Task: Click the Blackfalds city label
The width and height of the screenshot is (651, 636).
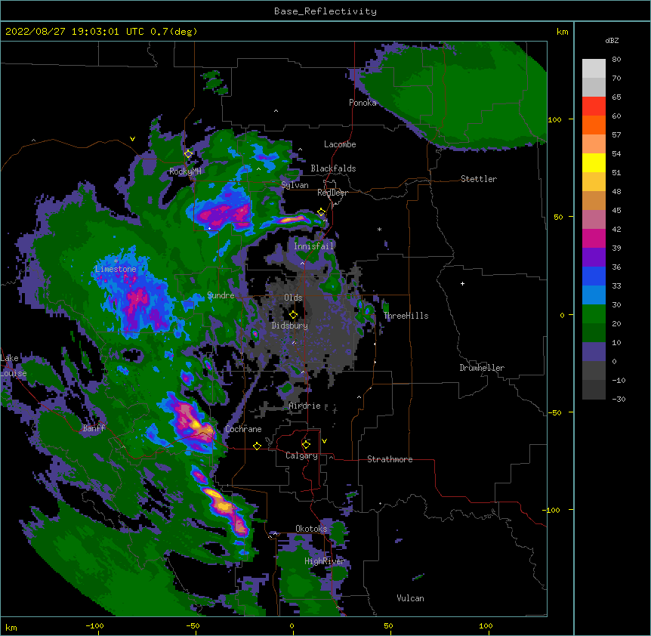Action: [333, 168]
